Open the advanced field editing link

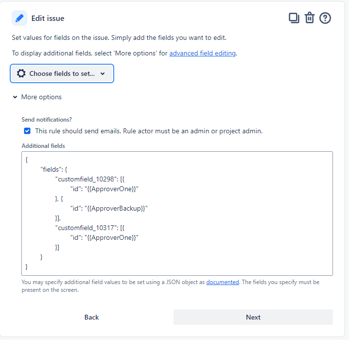(x=202, y=53)
